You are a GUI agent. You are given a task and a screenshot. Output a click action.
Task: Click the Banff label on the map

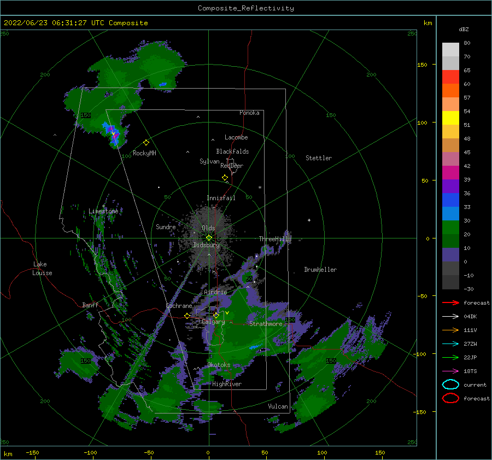click(x=90, y=305)
